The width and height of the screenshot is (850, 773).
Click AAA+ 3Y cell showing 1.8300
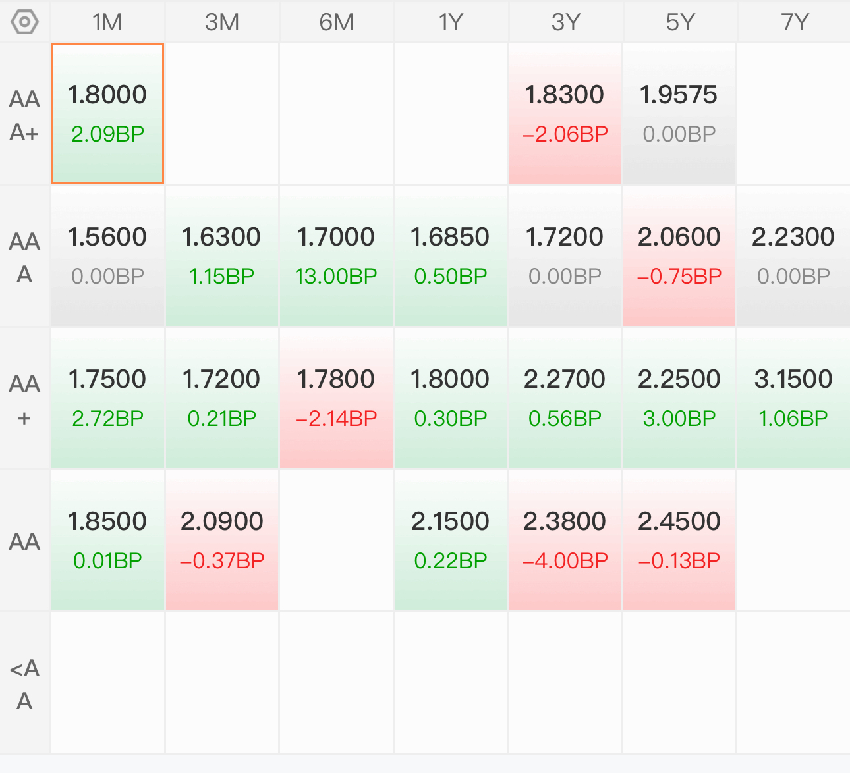coord(565,113)
